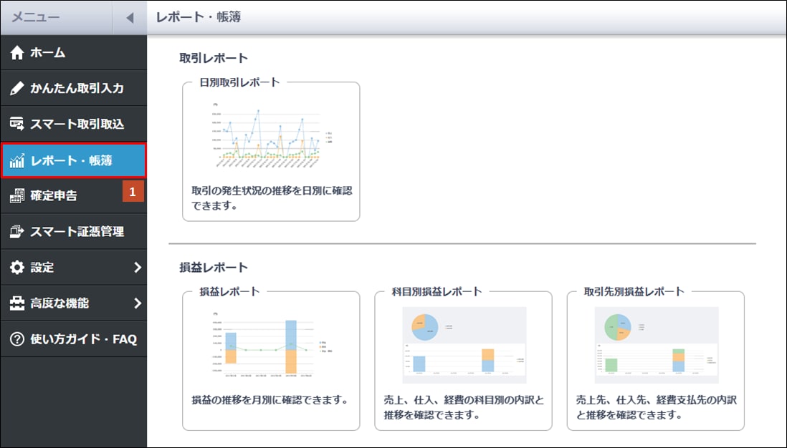Open the 日別取引レポート title link
Screen dimensions: 787x448
(239, 82)
